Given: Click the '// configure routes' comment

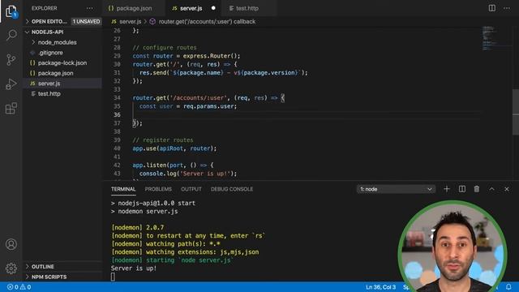Looking at the screenshot, I should 165,48.
